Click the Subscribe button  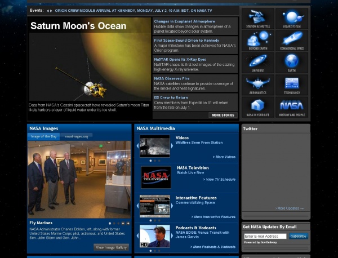click(x=299, y=236)
